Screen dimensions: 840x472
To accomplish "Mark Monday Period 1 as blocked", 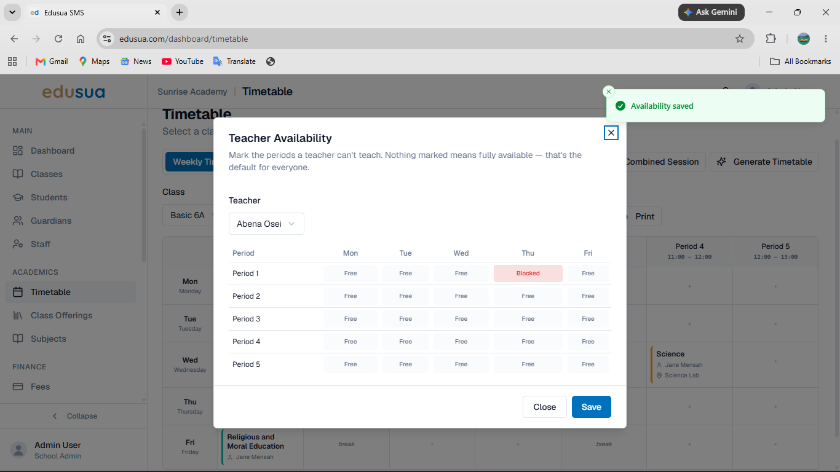I will pyautogui.click(x=351, y=273).
